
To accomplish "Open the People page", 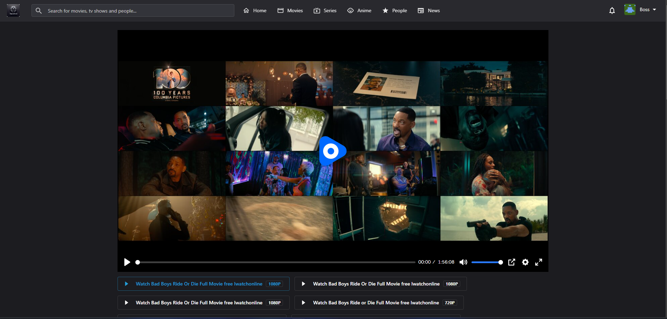I will click(x=395, y=11).
